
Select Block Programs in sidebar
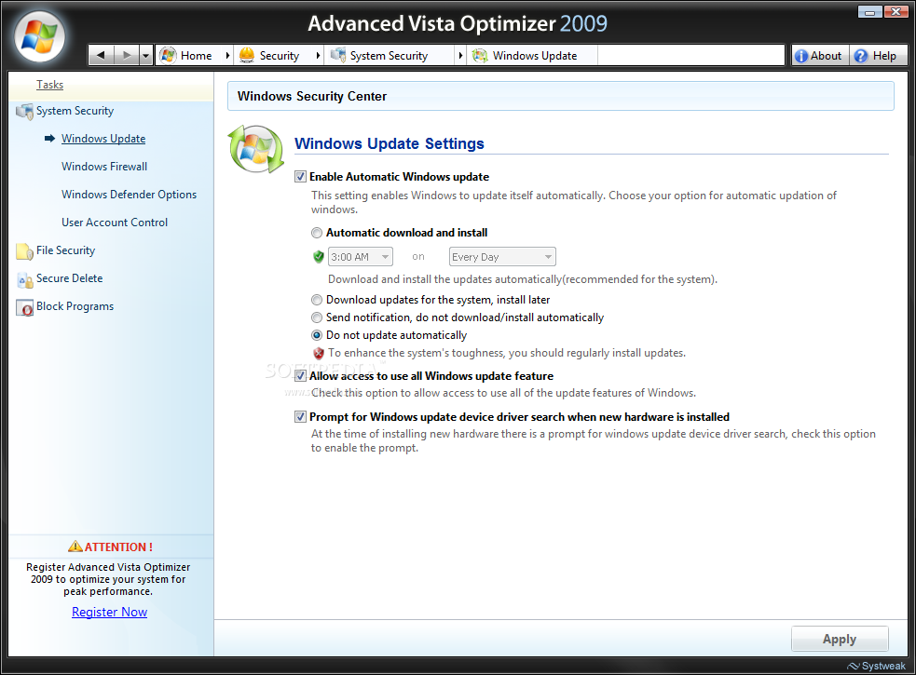coord(75,306)
